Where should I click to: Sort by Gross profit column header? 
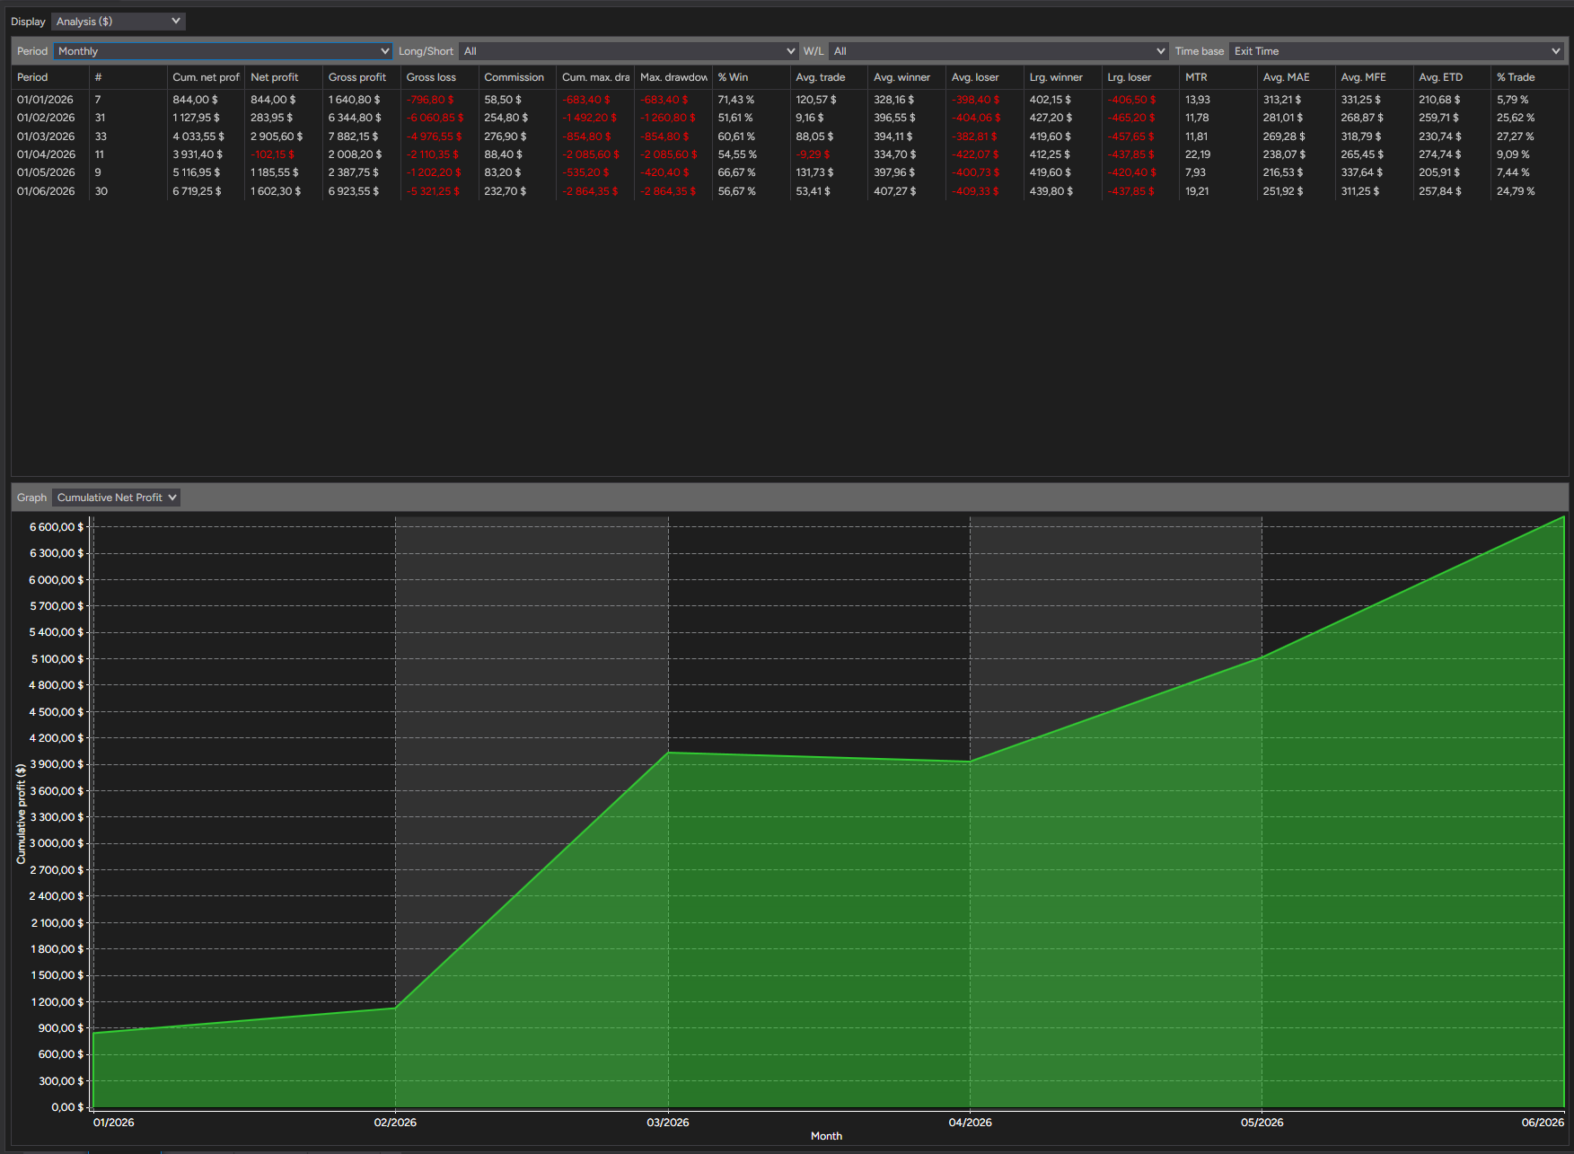pyautogui.click(x=361, y=77)
